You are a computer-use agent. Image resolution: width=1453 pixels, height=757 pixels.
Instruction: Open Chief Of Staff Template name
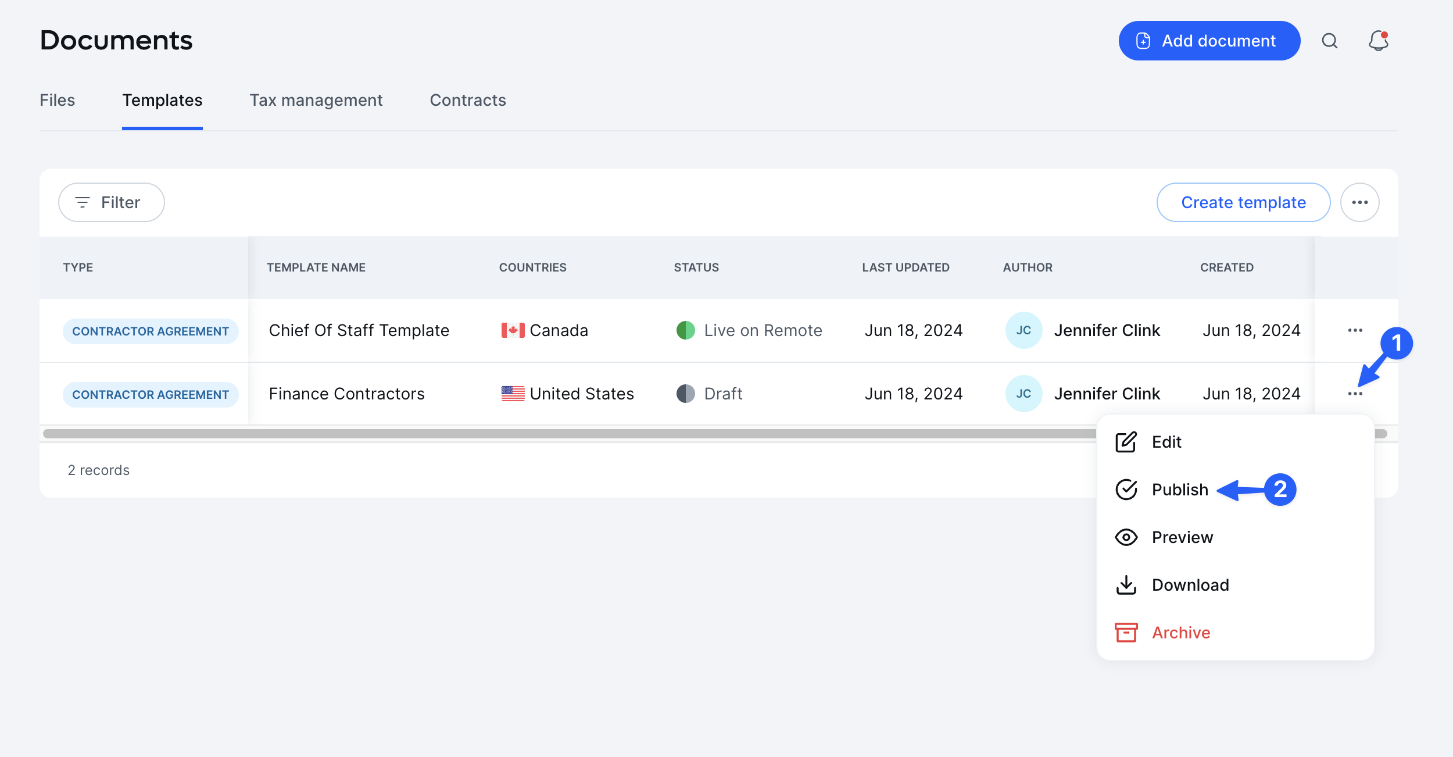[x=359, y=330]
